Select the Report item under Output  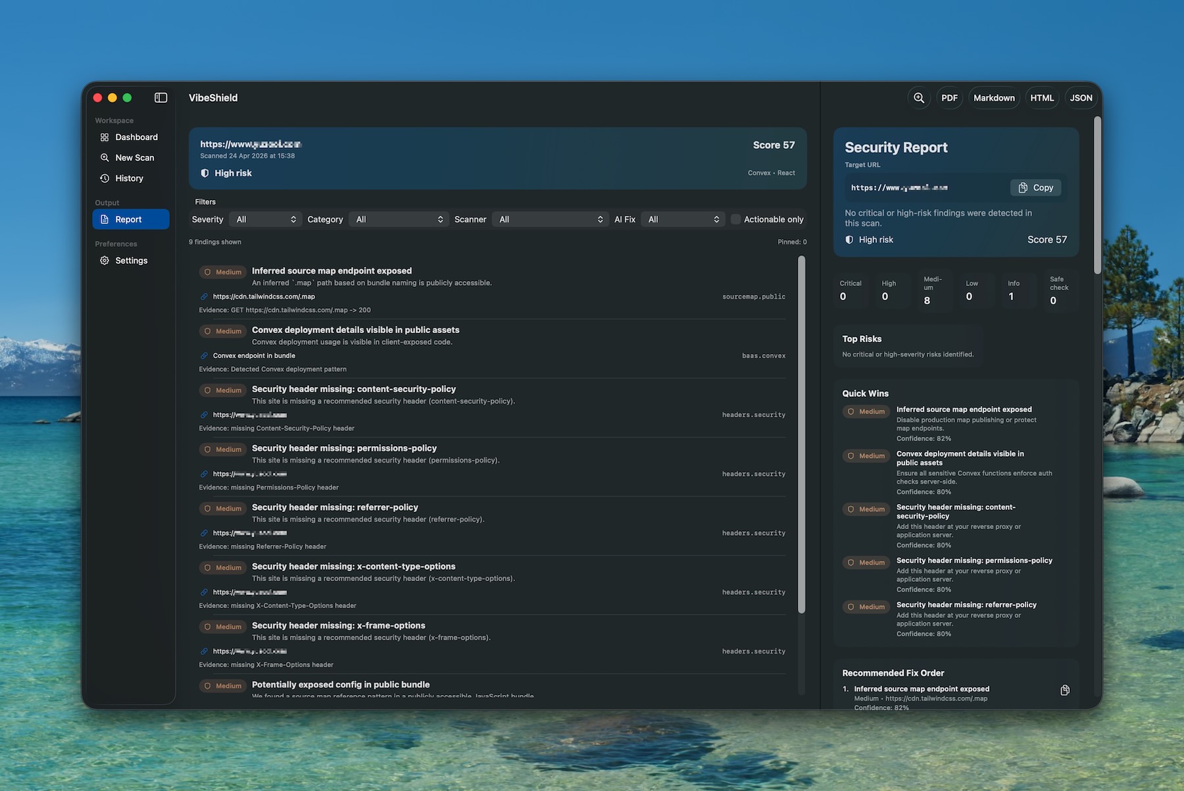pos(130,219)
